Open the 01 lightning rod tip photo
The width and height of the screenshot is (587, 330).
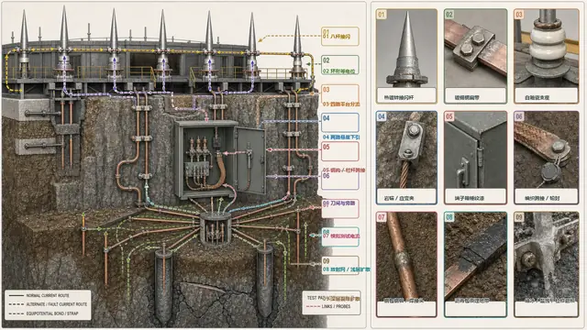pyautogui.click(x=406, y=49)
